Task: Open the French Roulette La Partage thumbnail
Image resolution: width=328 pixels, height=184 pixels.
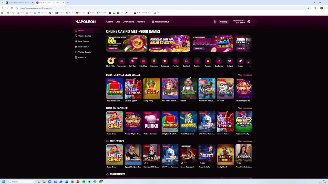Action: pyautogui.click(x=244, y=155)
